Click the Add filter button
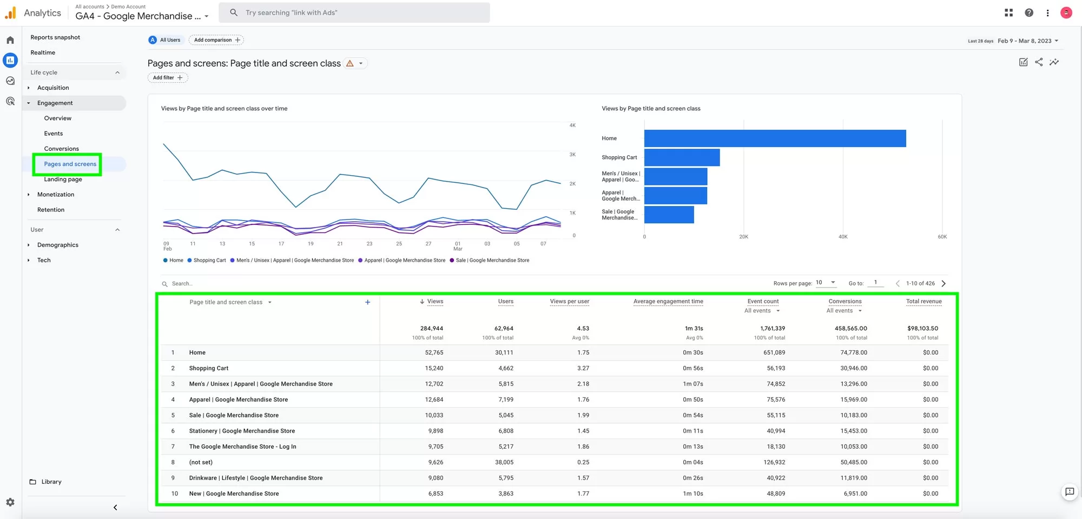Screen dimensions: 1082x519 coord(168,78)
